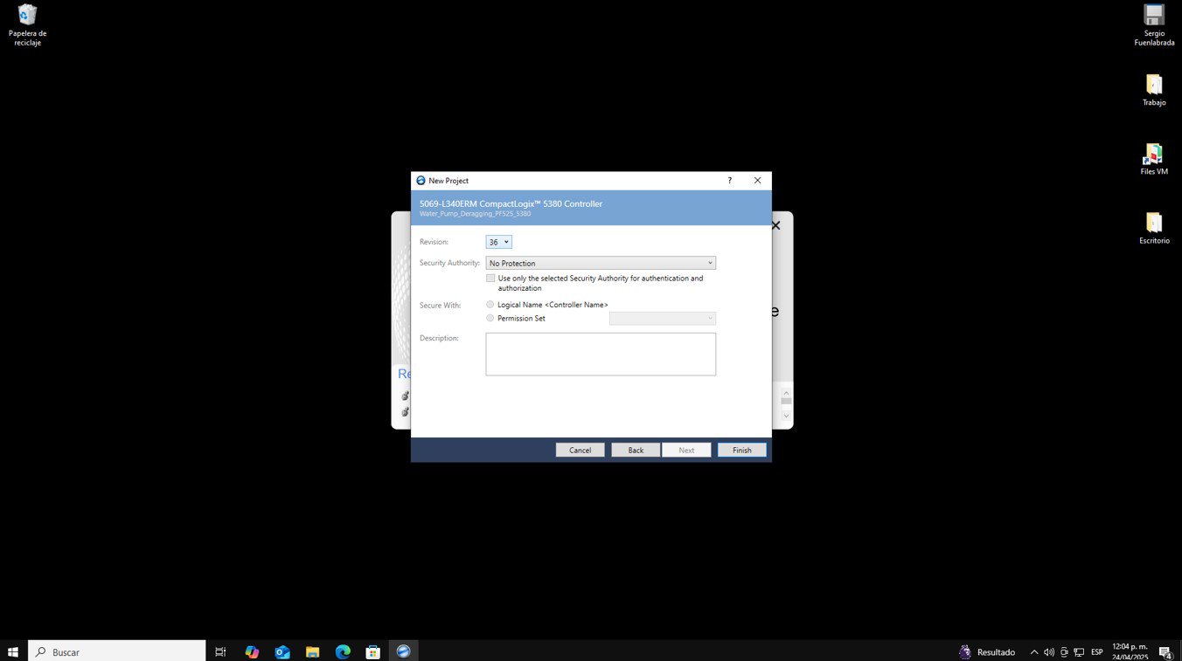Launch Copilot from the taskbar
The image size is (1182, 661).
[x=252, y=651]
